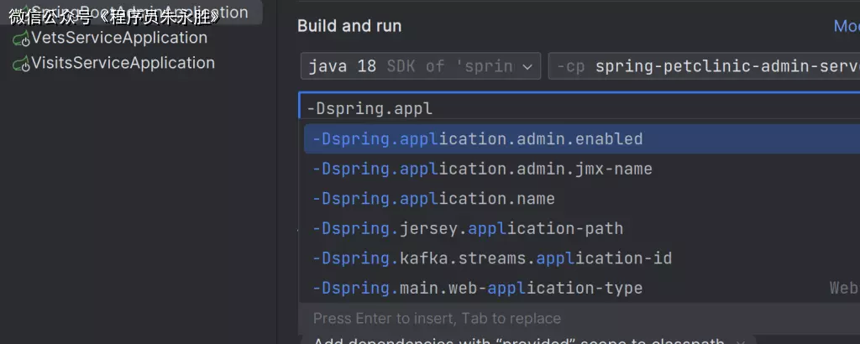860x344 pixels.
Task: Select -Dspring.kafka.streams.application-id from list
Action: pos(492,258)
